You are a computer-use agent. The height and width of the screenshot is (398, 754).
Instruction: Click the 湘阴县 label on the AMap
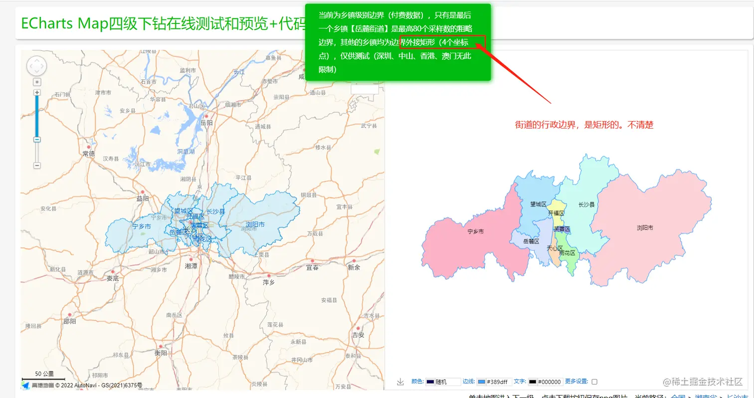(x=189, y=179)
